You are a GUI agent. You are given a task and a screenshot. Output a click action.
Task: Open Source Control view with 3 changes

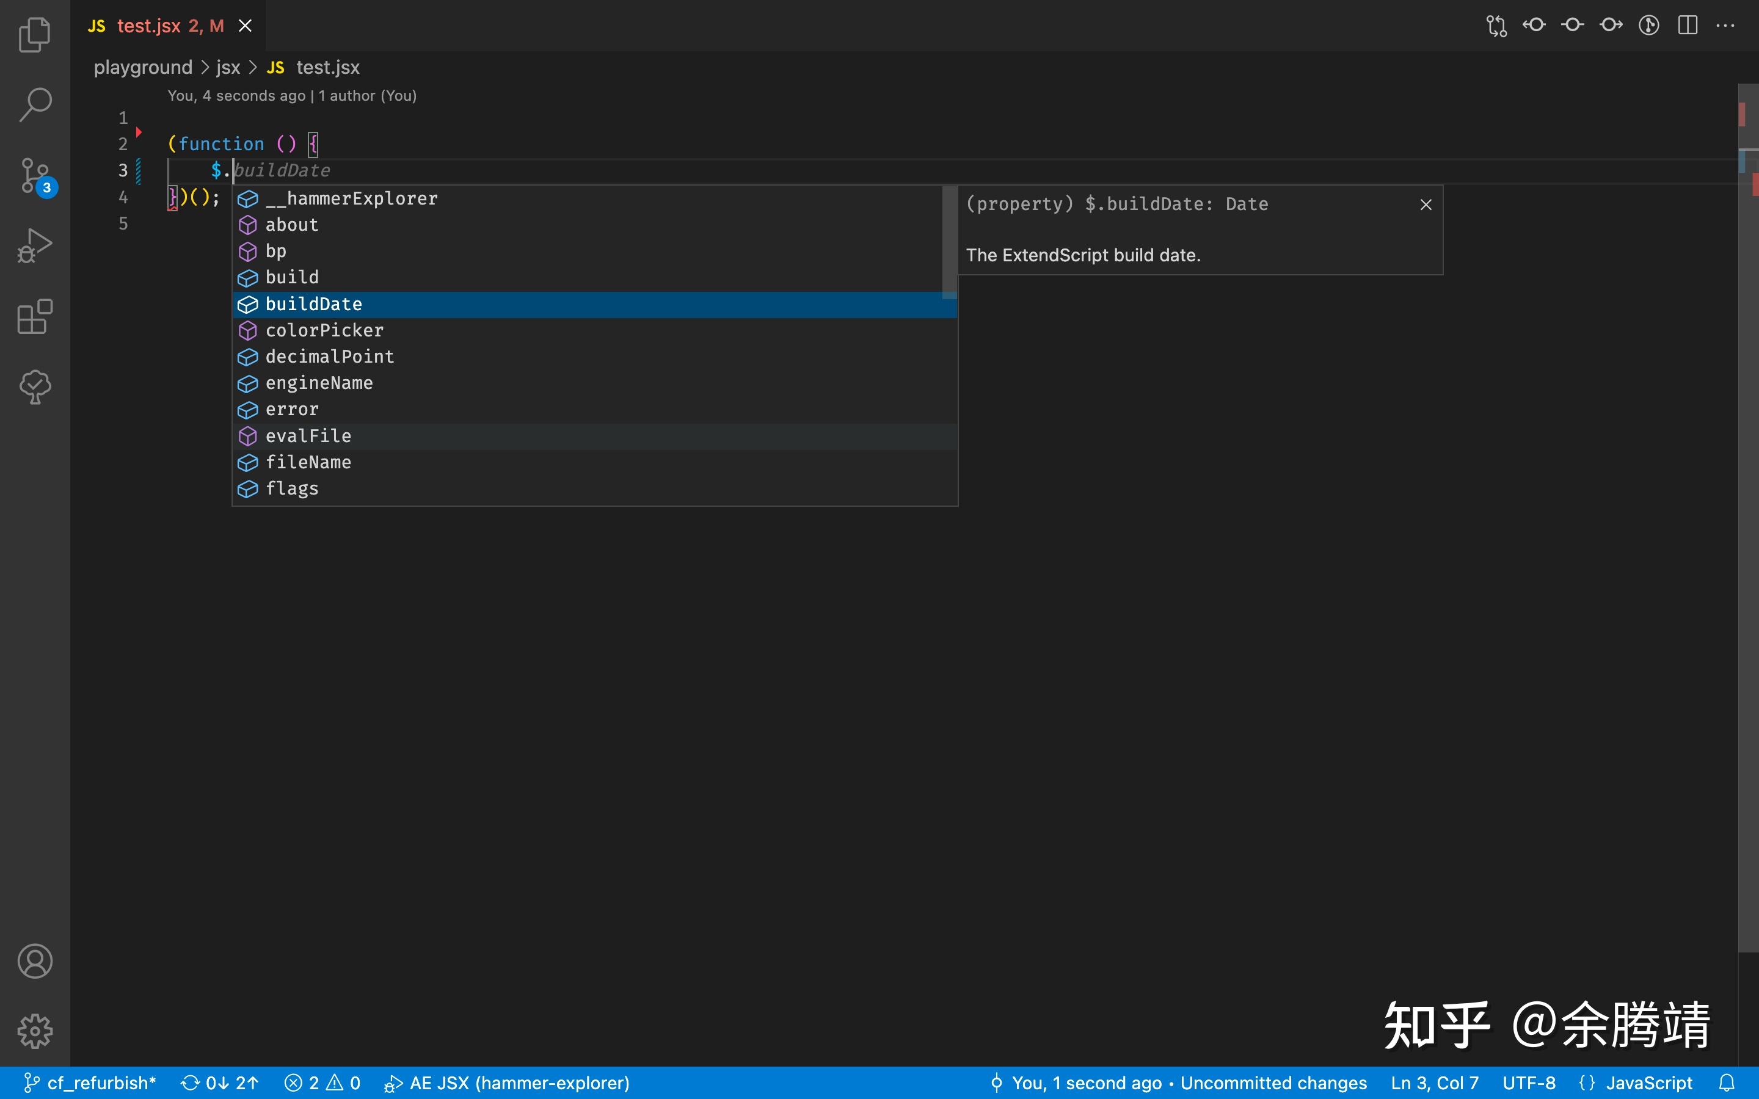(34, 176)
